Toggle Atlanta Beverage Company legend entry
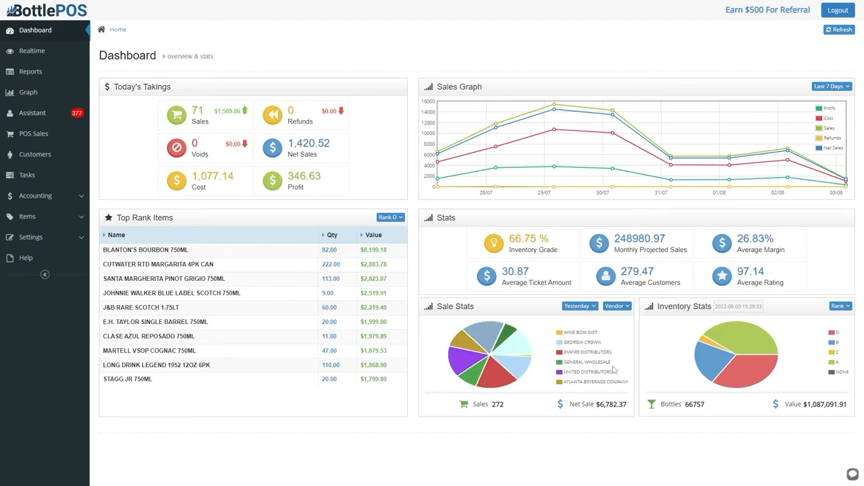 [x=592, y=382]
